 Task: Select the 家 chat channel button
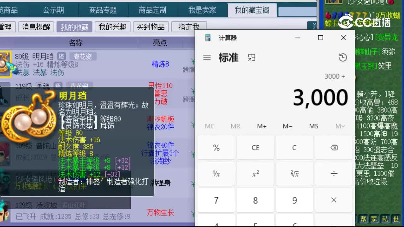[374, 219]
